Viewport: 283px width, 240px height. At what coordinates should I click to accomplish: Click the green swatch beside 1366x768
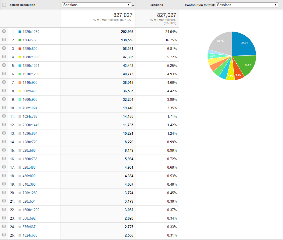pos(20,40)
